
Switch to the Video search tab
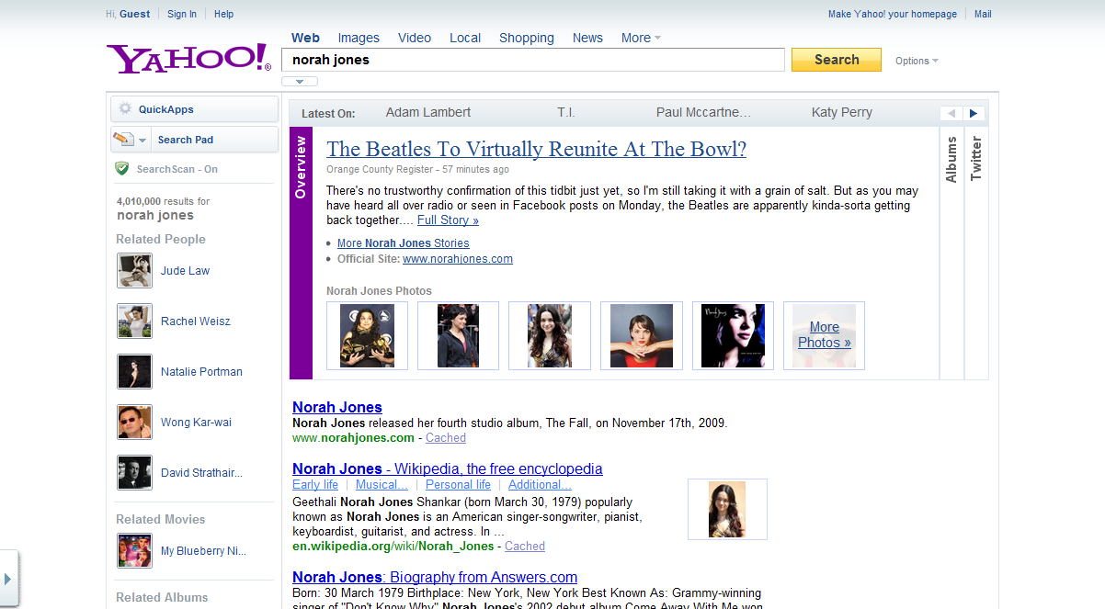415,39
